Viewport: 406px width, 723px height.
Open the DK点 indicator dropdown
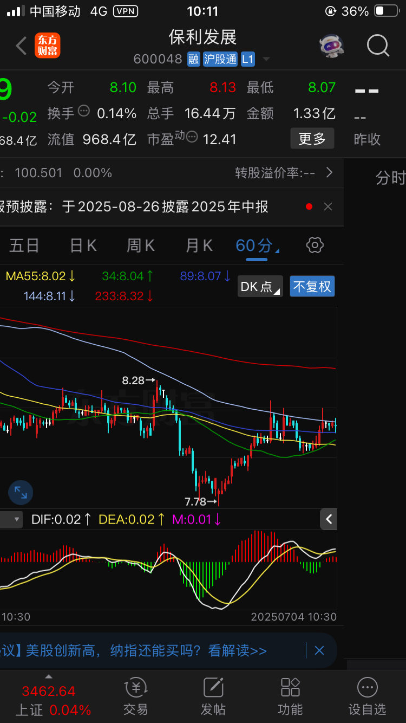click(260, 286)
